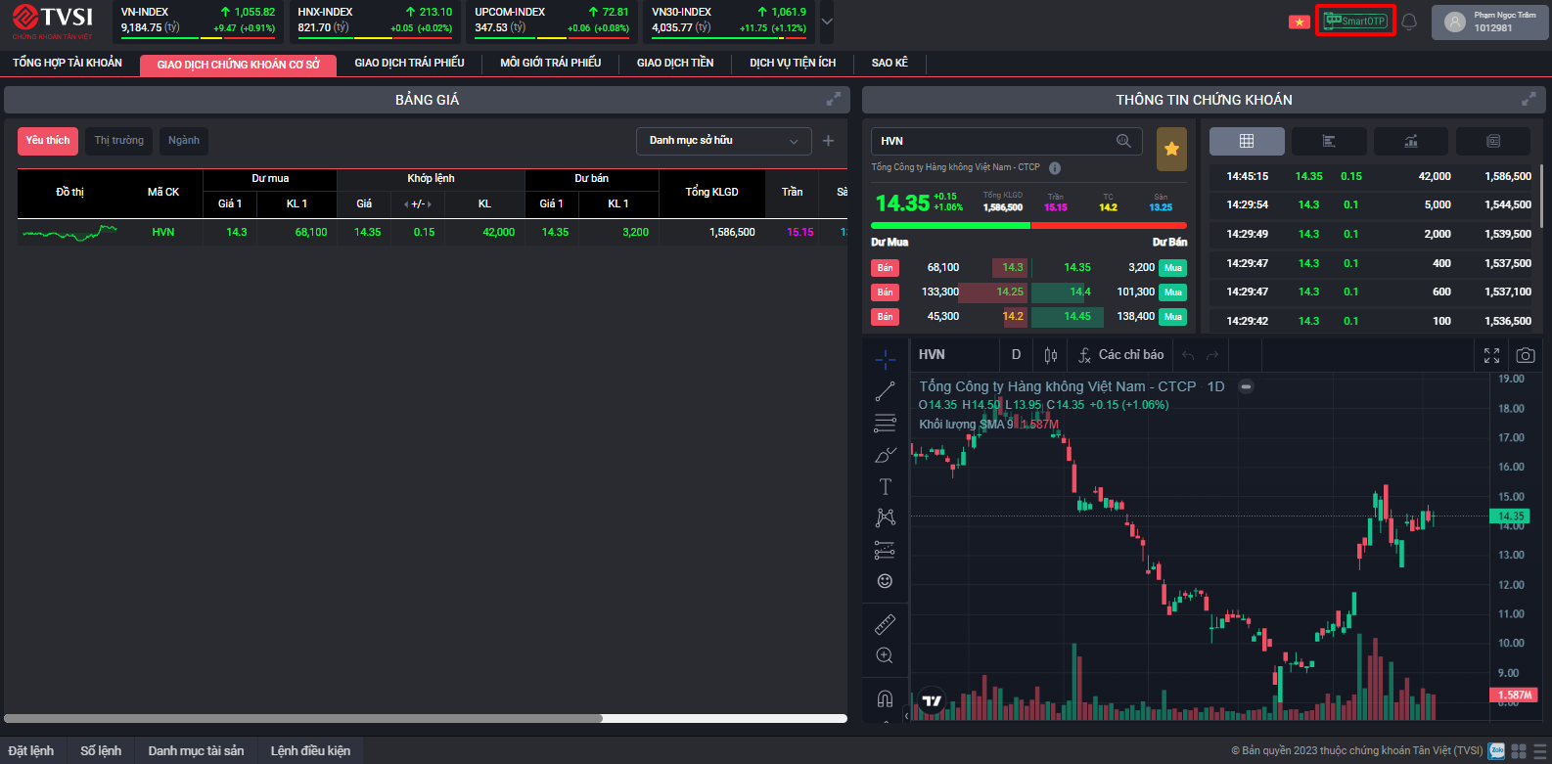Open the Danh mục sở hữu dropdown

coord(723,141)
